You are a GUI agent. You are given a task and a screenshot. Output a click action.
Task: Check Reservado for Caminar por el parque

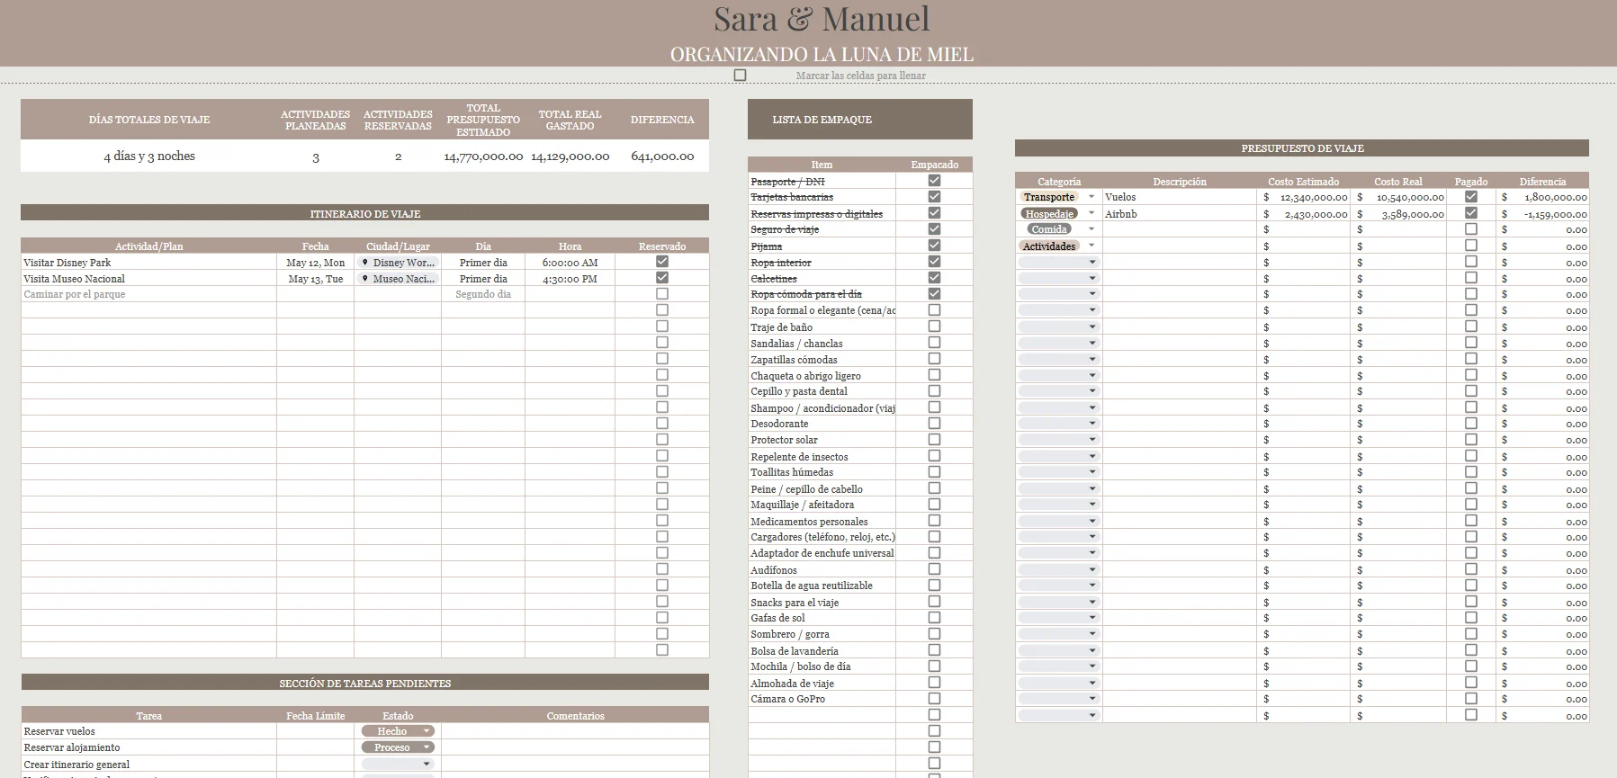662,294
